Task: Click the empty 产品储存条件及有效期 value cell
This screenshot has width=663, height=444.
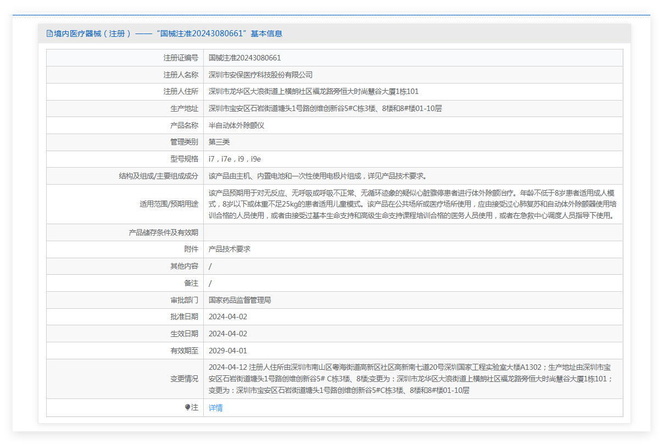Action: 413,232
